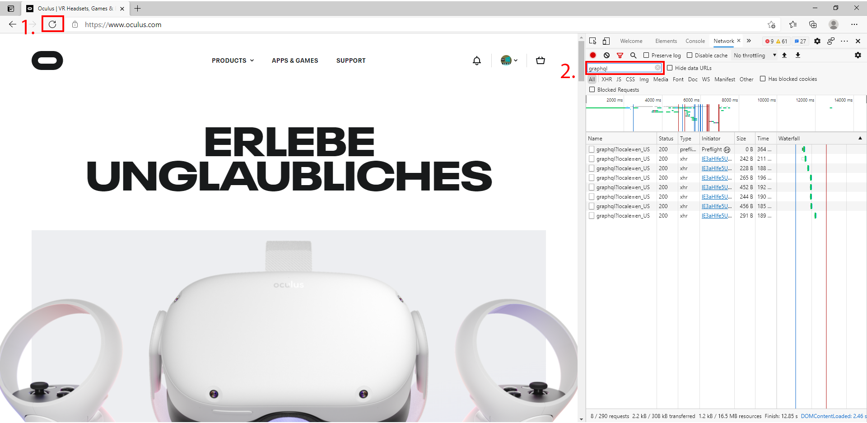Export the HAR file
Image resolution: width=867 pixels, height=423 pixels.
click(x=798, y=55)
